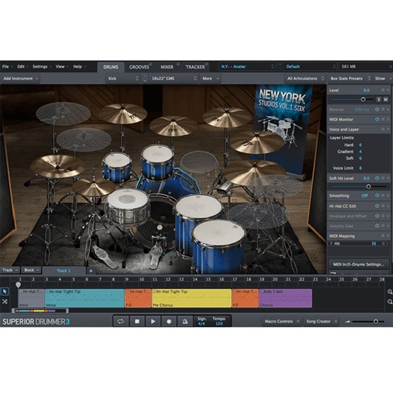Select the purple Chorus Ride 3 Bell block
Image resolution: width=393 pixels, height=393 pixels.
(x=286, y=298)
